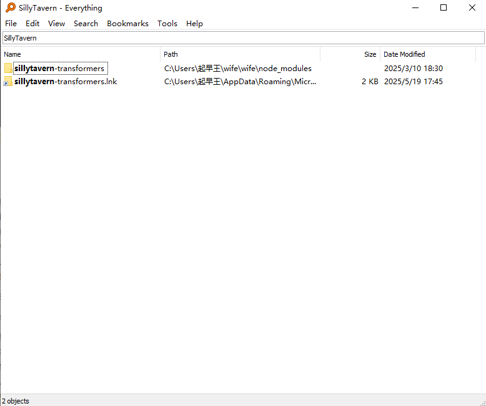Open the Help menu

pos(194,24)
